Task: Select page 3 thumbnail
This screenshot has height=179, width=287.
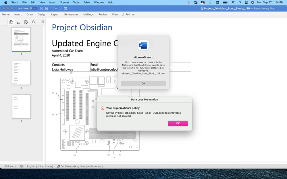Action: [21, 107]
